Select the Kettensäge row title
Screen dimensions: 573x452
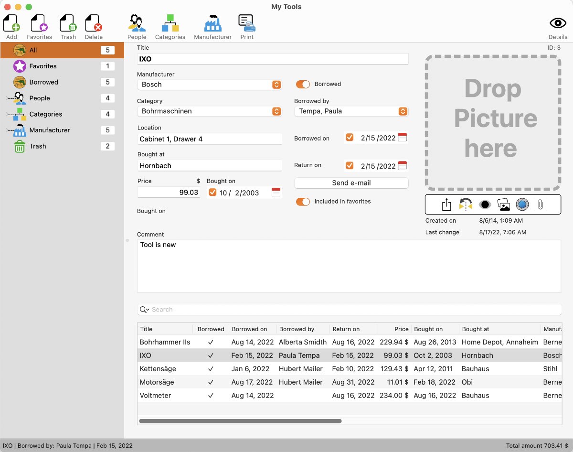[158, 369]
